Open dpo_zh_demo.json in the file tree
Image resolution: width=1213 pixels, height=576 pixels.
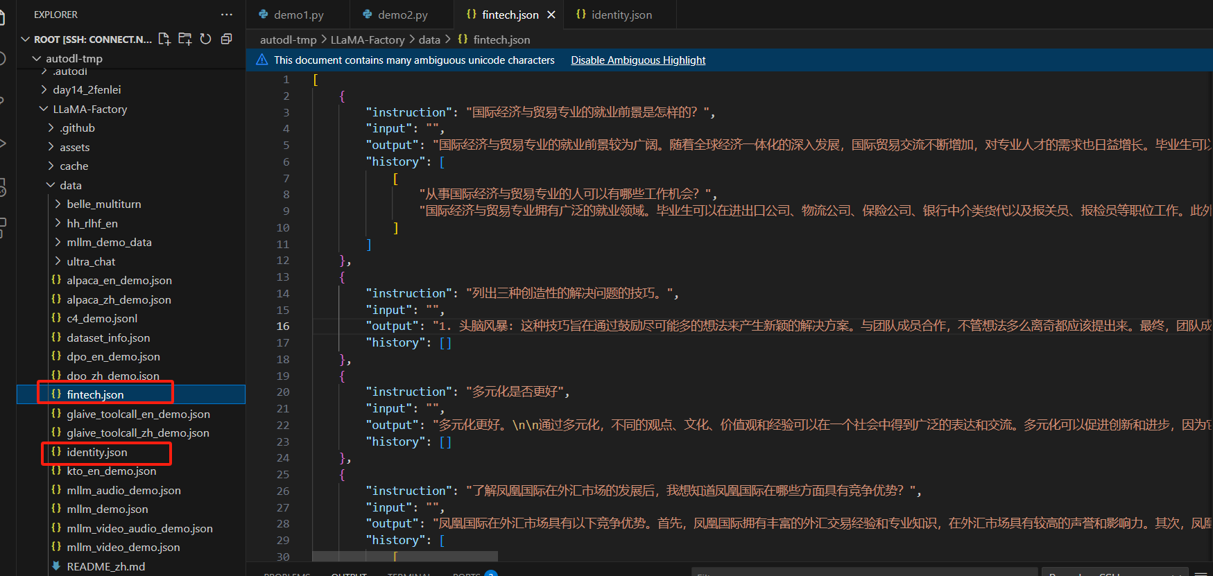113,376
